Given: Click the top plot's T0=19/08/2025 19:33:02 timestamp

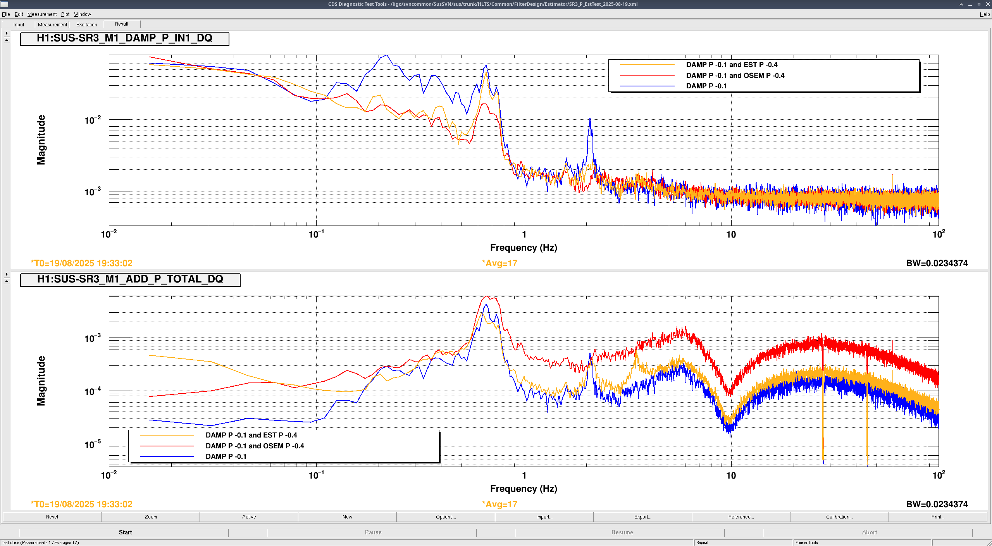Looking at the screenshot, I should pyautogui.click(x=81, y=264).
